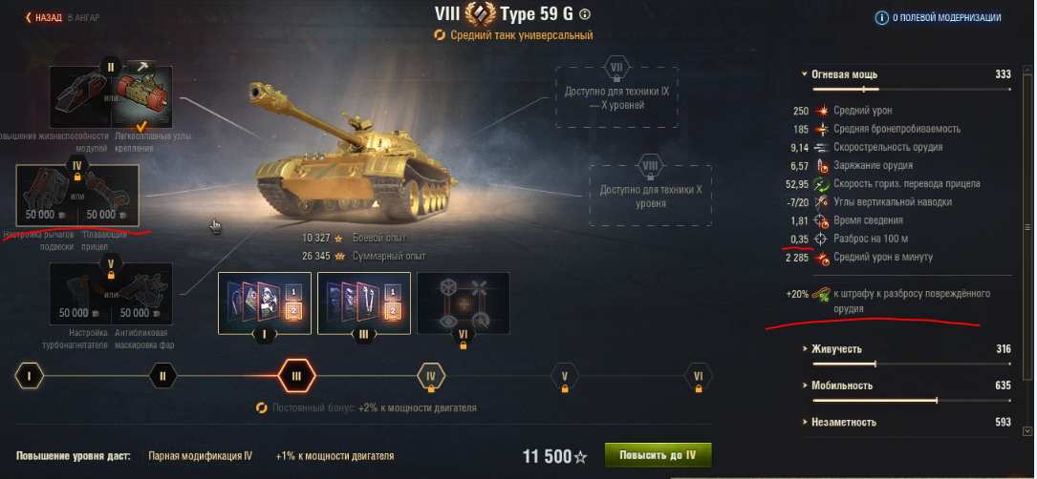Image resolution: width=1037 pixels, height=479 pixels.
Task: Open the level I equipment setup card
Action: [265, 302]
